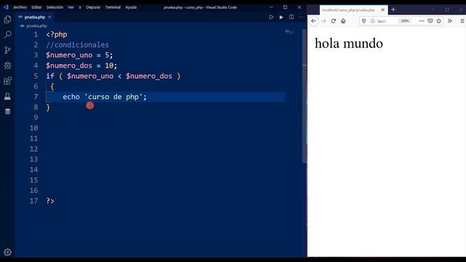Open the Terminal menu
466x262 pixels.
[x=113, y=7]
